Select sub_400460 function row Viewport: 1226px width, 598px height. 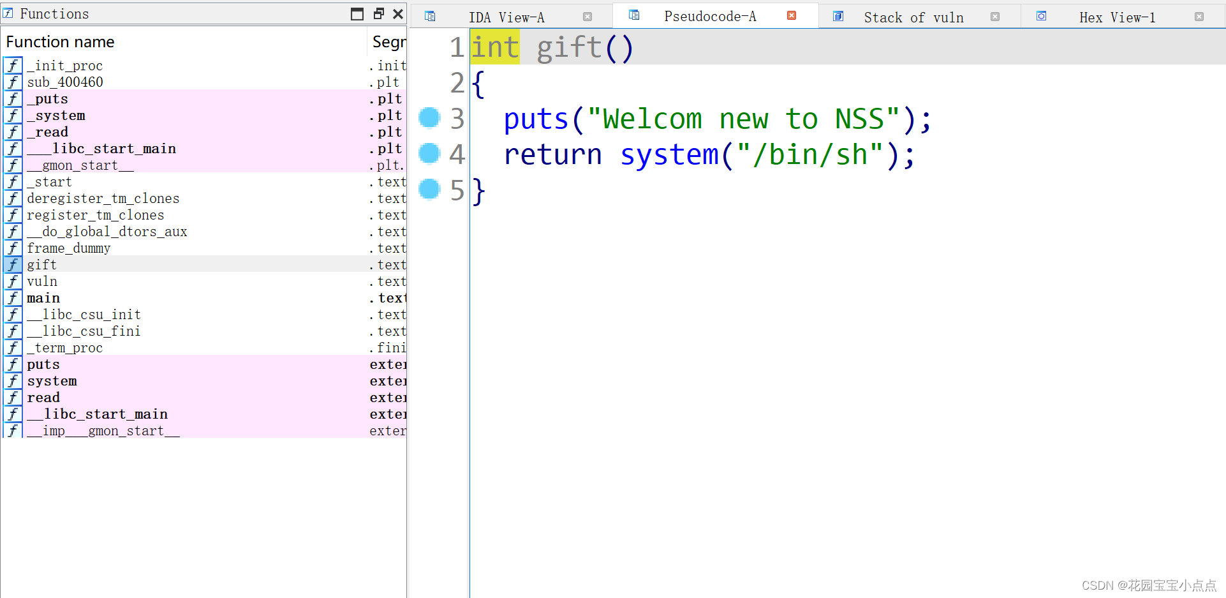point(203,82)
